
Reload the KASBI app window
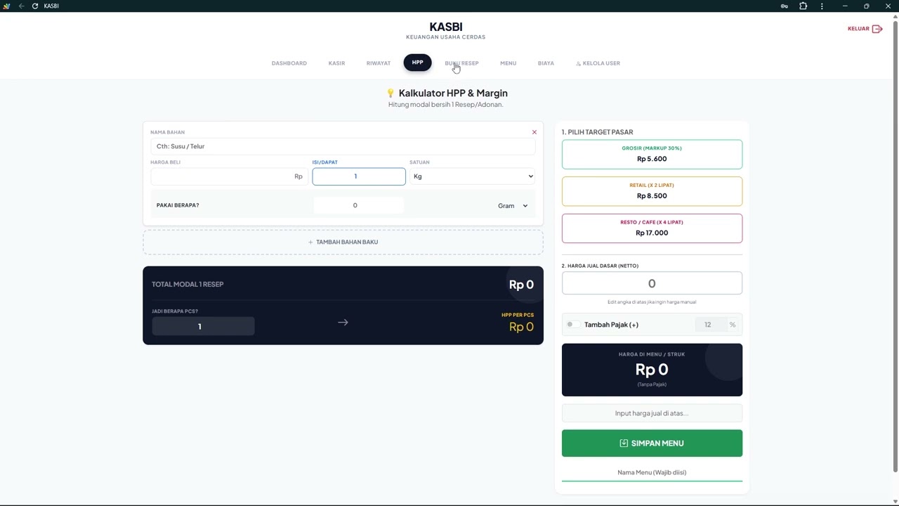coord(35,6)
